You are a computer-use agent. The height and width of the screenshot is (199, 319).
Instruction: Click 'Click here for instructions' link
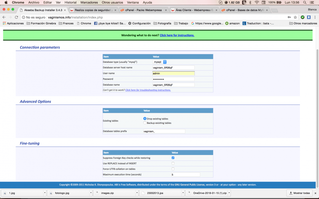point(177,35)
